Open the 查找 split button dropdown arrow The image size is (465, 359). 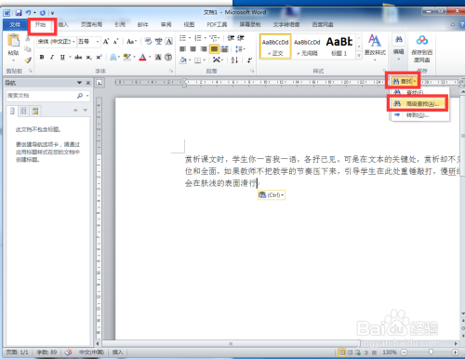pos(415,82)
